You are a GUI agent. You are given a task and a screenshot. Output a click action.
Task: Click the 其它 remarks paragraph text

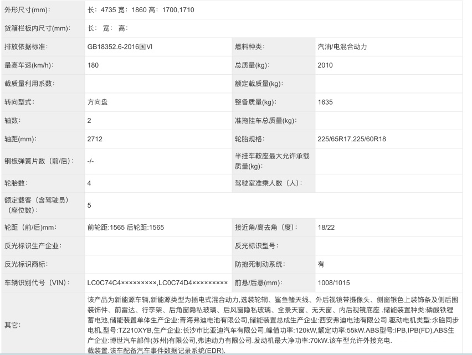(x=273, y=325)
